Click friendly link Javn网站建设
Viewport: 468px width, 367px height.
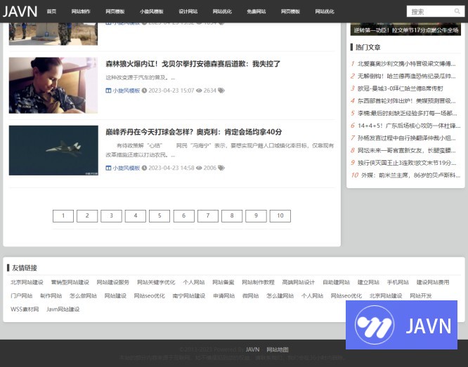pos(63,309)
